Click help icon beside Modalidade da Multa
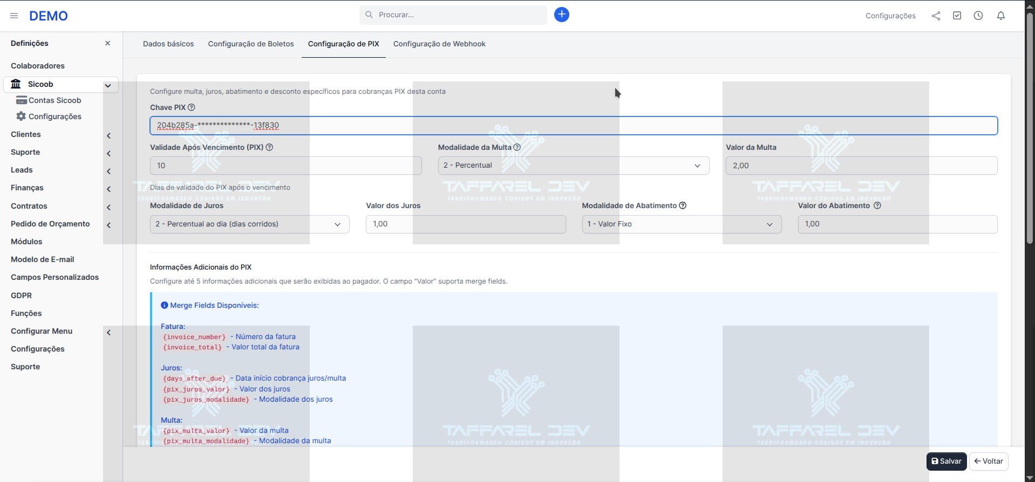Image resolution: width=1035 pixels, height=482 pixels. click(x=517, y=147)
